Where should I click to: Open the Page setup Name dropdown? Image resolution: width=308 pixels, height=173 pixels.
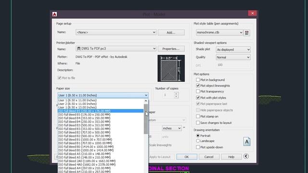(116, 32)
